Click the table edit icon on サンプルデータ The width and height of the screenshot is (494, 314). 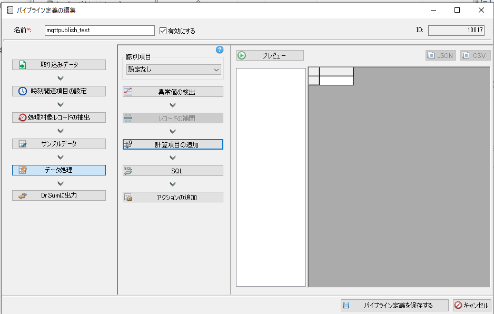point(22,144)
